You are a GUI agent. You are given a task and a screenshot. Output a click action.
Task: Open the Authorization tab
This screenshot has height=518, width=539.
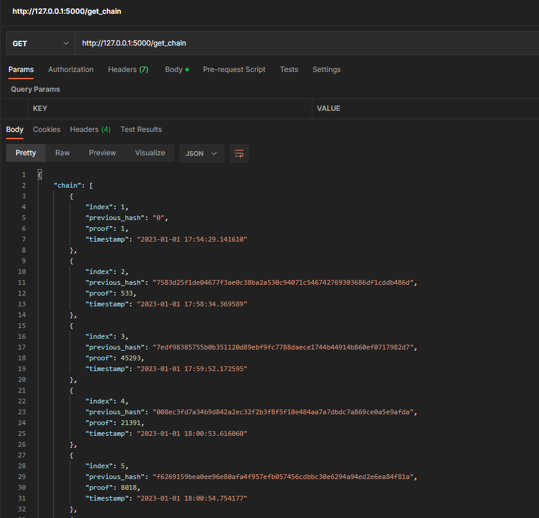70,70
